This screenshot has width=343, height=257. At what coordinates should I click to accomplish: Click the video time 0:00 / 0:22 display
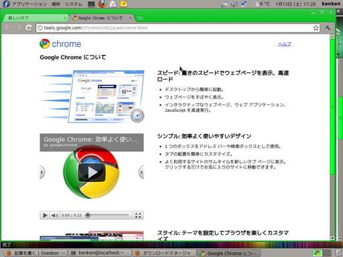72,216
